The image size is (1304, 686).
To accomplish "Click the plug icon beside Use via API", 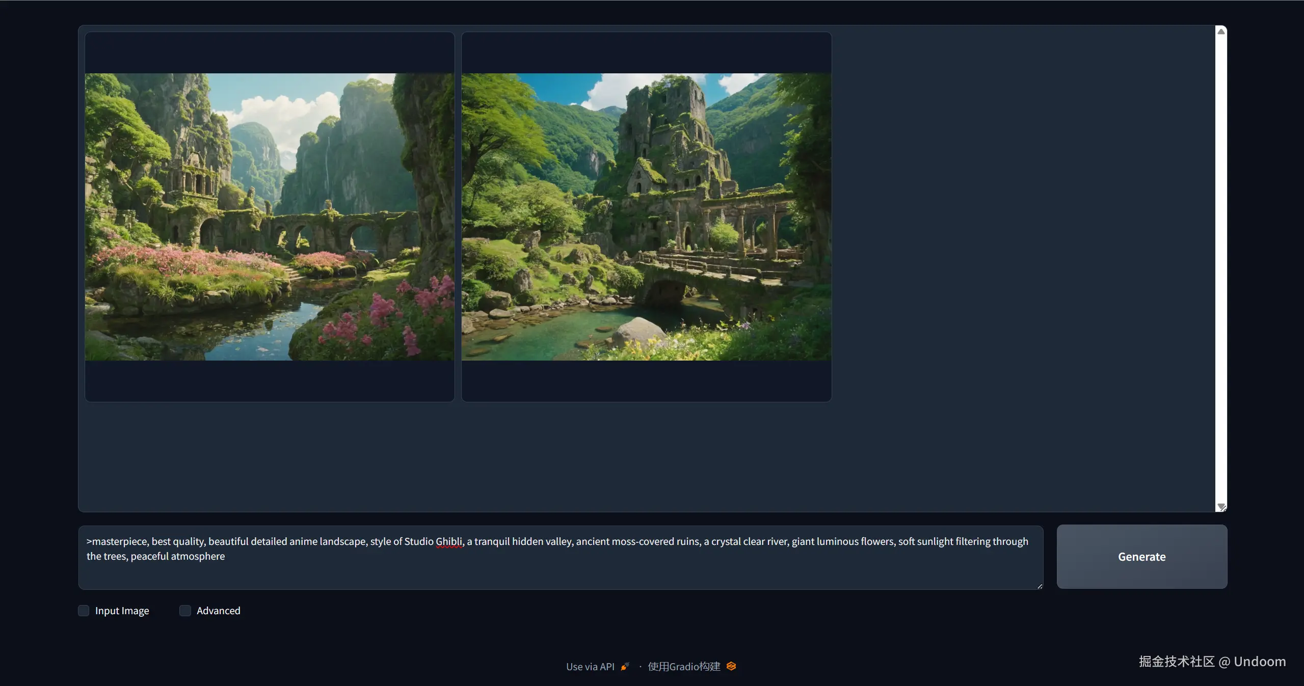I will (625, 667).
